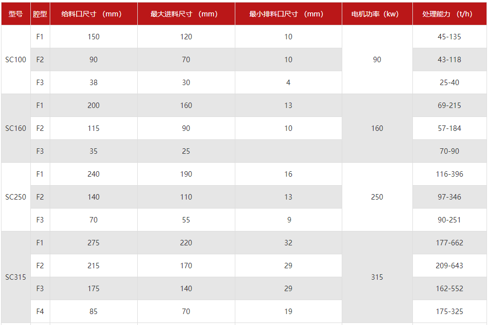Click the motor power 90 cell
The height and width of the screenshot is (325, 489).
click(x=378, y=60)
